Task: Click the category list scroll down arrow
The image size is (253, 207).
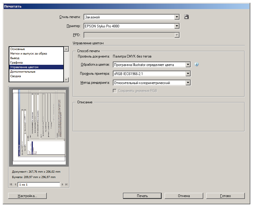Action: click(66, 80)
